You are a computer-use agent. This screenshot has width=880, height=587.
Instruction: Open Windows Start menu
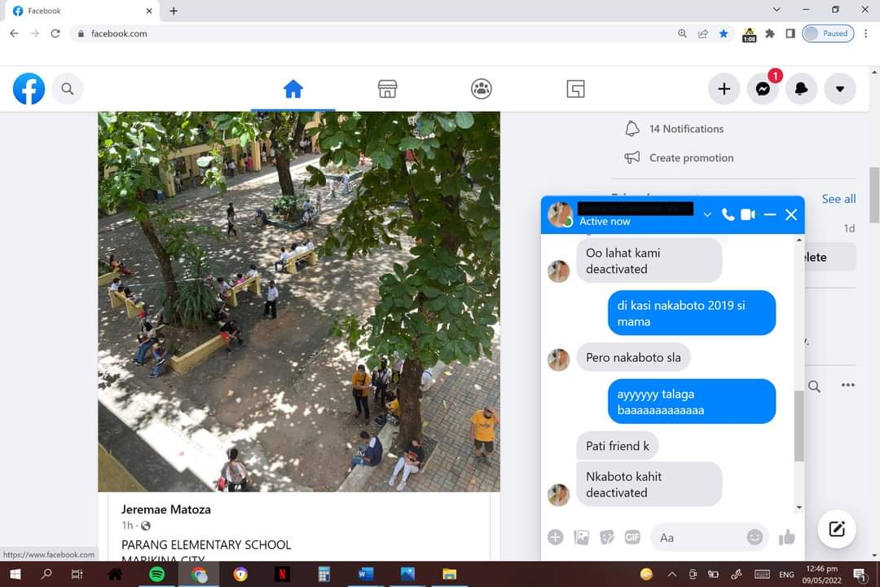(x=15, y=574)
